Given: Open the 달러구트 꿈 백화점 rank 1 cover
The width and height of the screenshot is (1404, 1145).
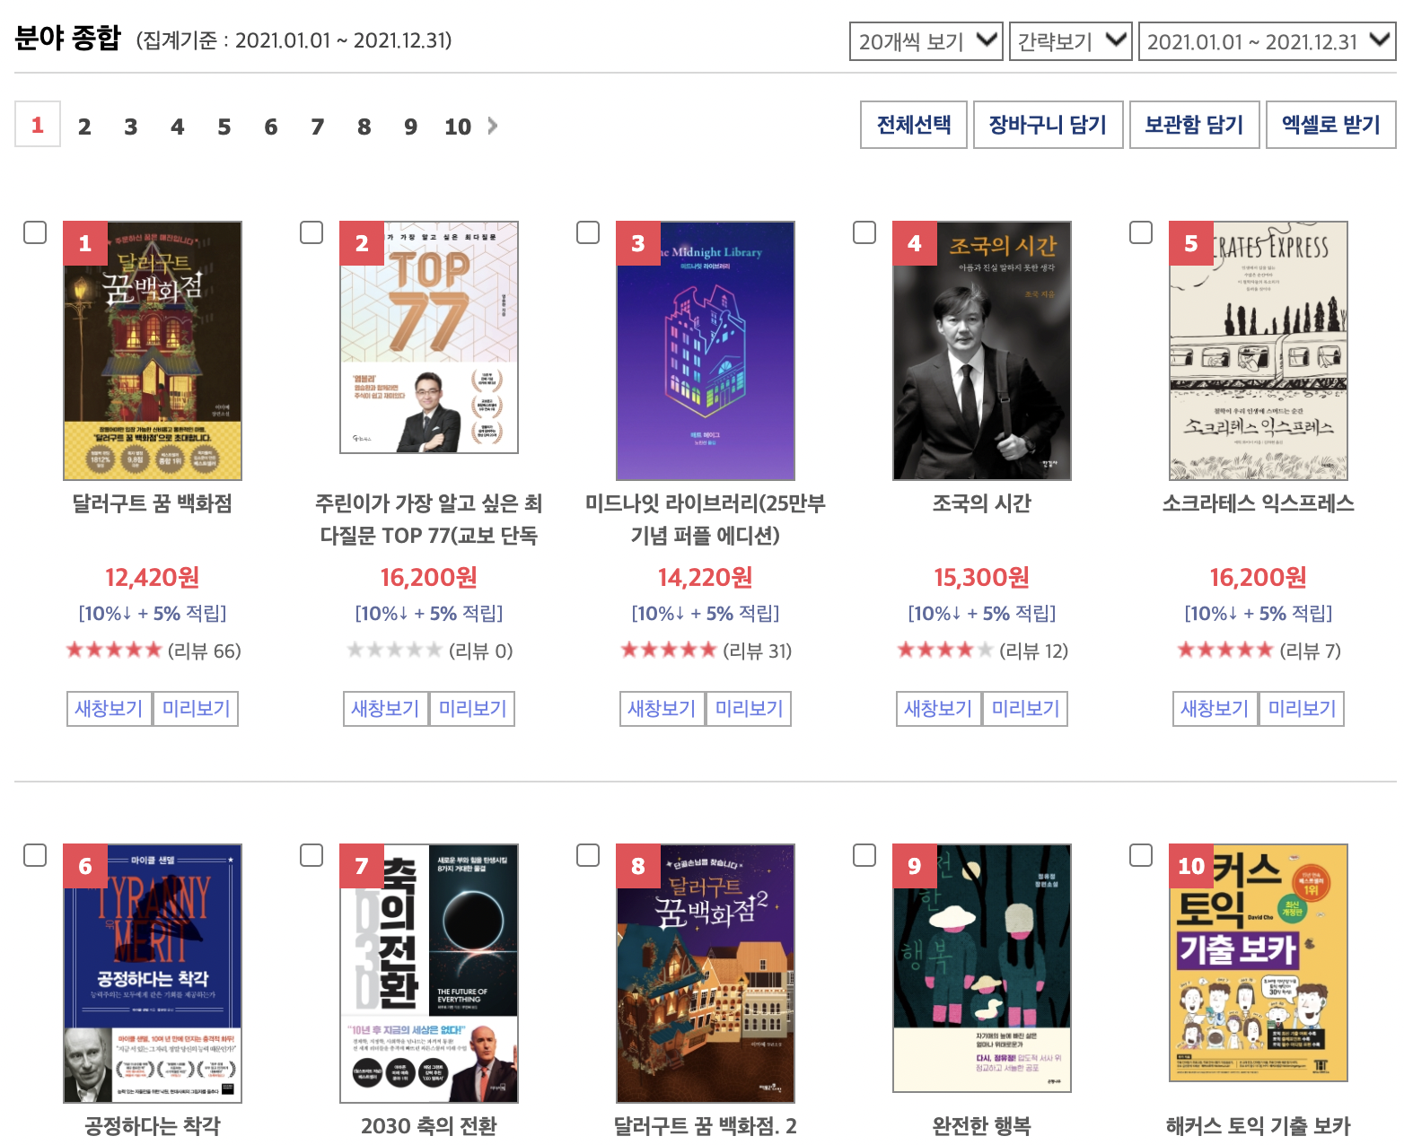Looking at the screenshot, I should pyautogui.click(x=153, y=351).
